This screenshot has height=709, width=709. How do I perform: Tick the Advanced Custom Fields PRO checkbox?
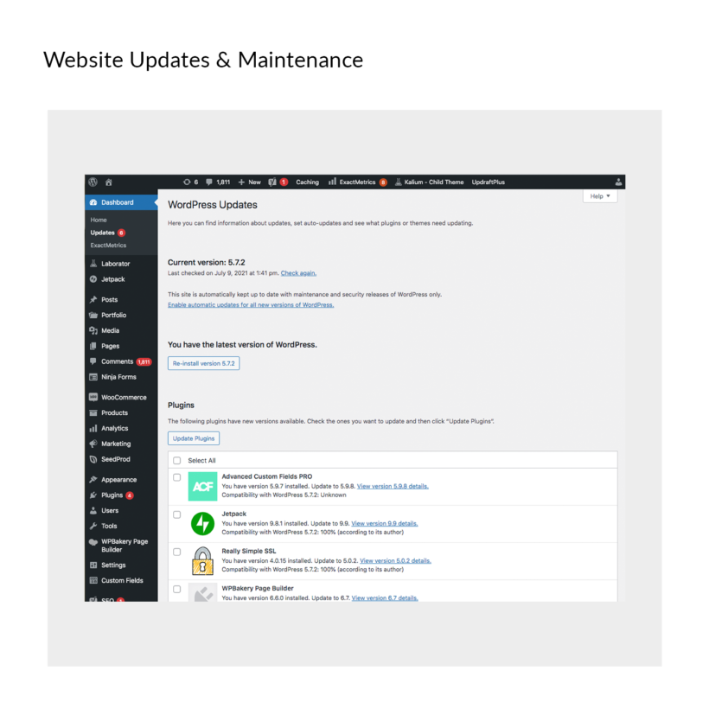(176, 477)
